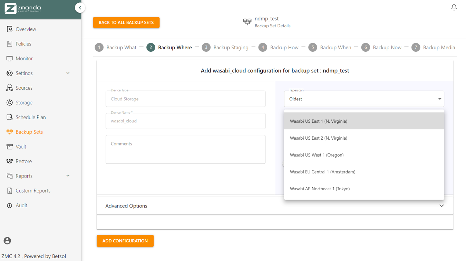Expand the Settings submenu chevron
The width and height of the screenshot is (467, 261).
click(x=68, y=73)
